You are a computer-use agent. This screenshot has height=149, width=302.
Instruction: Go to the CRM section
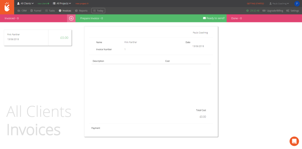(x=22, y=11)
